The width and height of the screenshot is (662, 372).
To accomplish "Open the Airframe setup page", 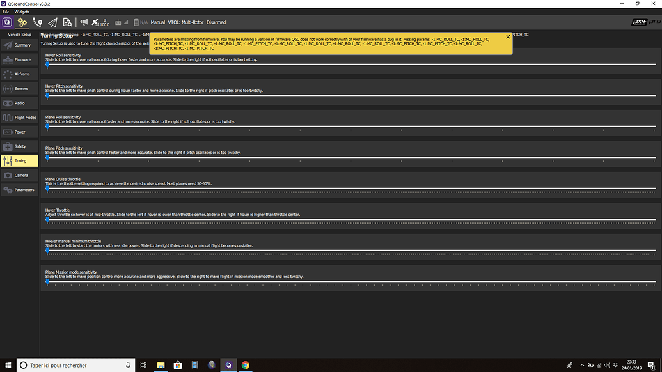I will pos(19,74).
